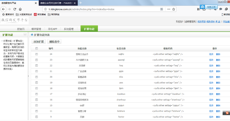Click the 模板代码 column header

click(168, 49)
